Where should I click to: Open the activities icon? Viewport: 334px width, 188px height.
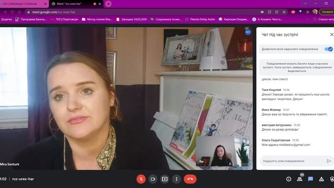321,179
